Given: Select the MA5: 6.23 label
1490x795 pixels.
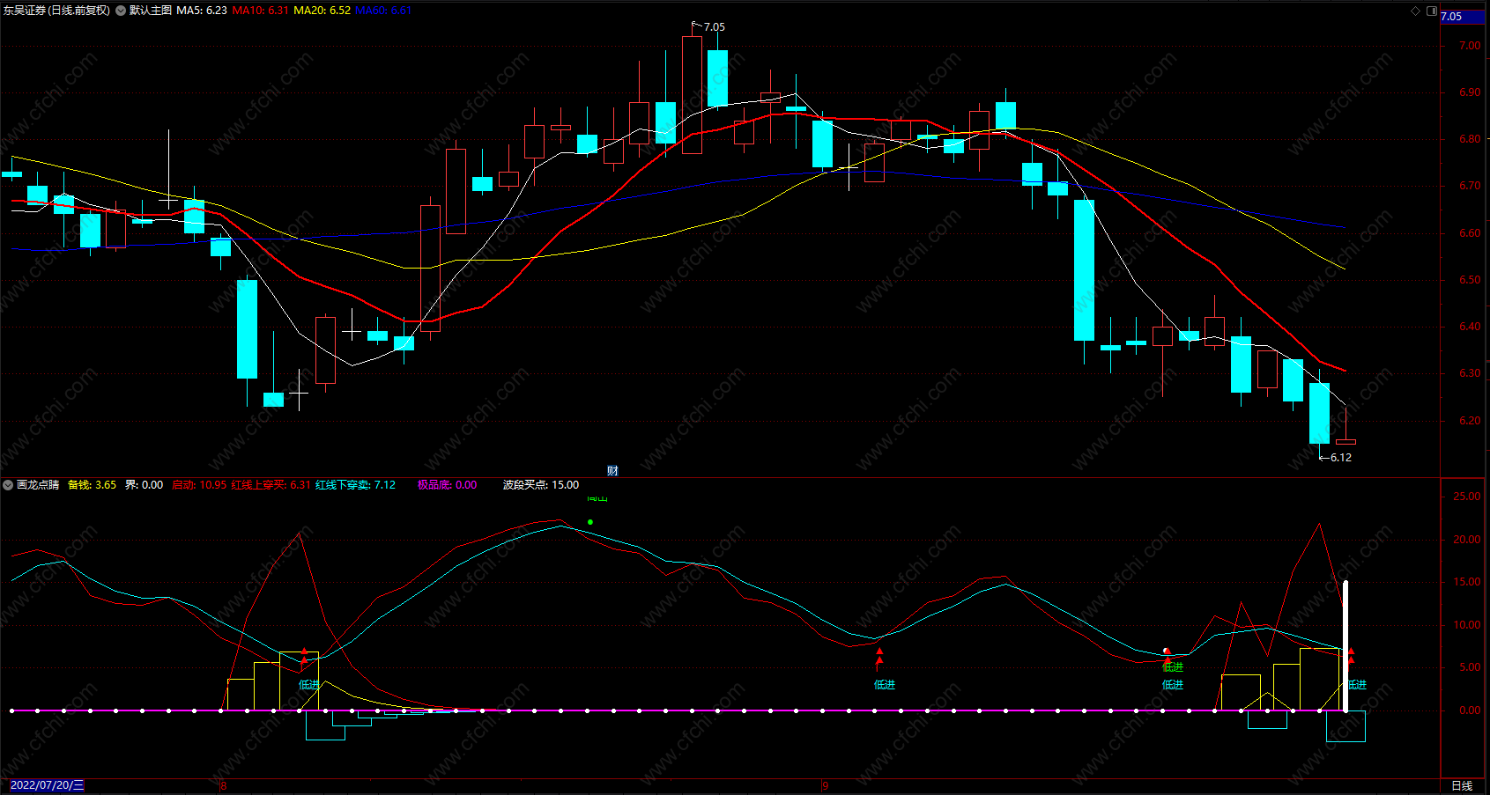Looking at the screenshot, I should pyautogui.click(x=202, y=11).
